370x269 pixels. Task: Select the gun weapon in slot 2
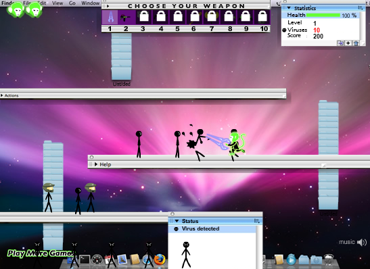click(126, 17)
